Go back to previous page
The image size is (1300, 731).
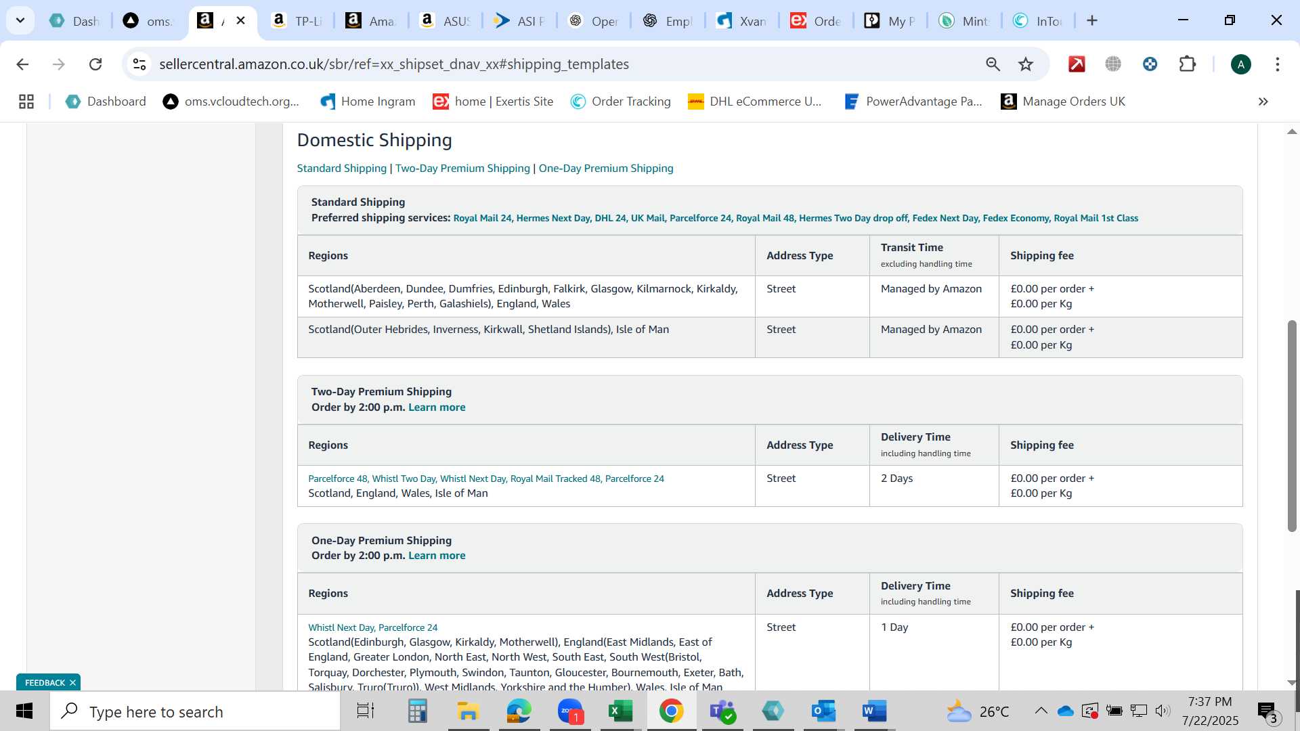pos(22,64)
